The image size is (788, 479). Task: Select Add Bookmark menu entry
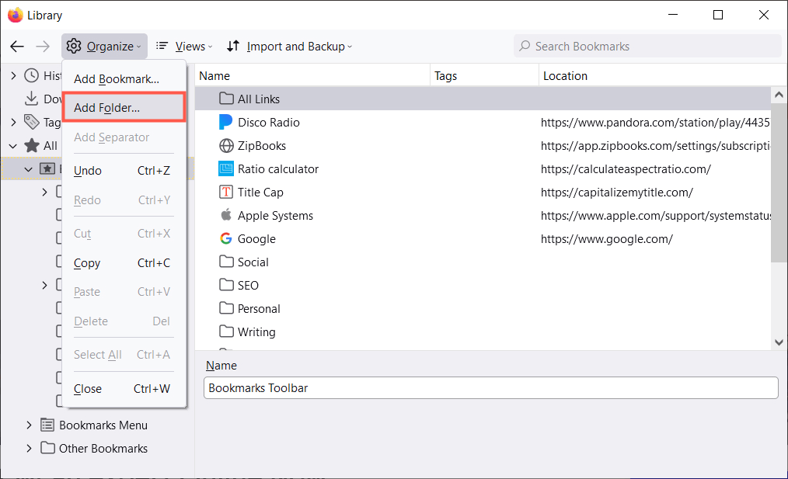pos(117,78)
